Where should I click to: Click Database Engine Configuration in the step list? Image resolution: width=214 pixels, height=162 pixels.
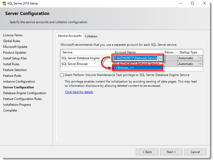25,93
